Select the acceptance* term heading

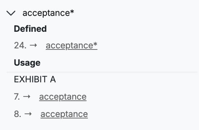point(48,13)
